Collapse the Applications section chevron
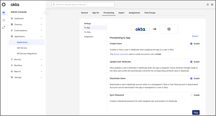The width and height of the screenshot is (216, 116). coord(42,37)
